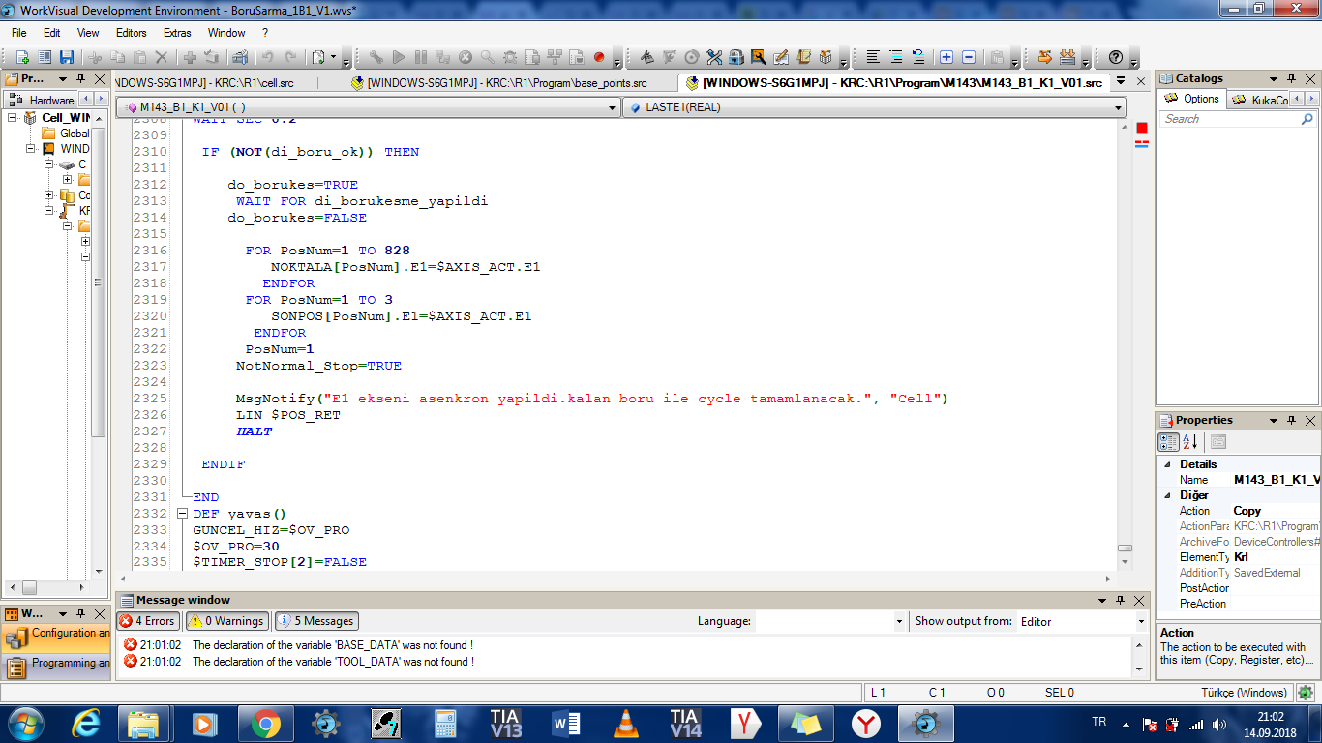Toggle alphabetical sort in Properties panel

(1190, 442)
